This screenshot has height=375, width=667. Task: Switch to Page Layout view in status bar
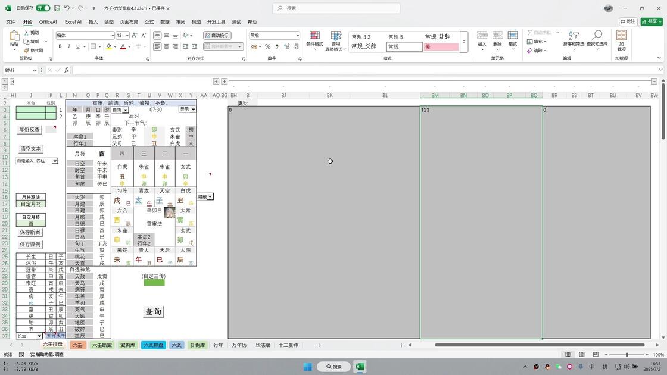(581, 354)
